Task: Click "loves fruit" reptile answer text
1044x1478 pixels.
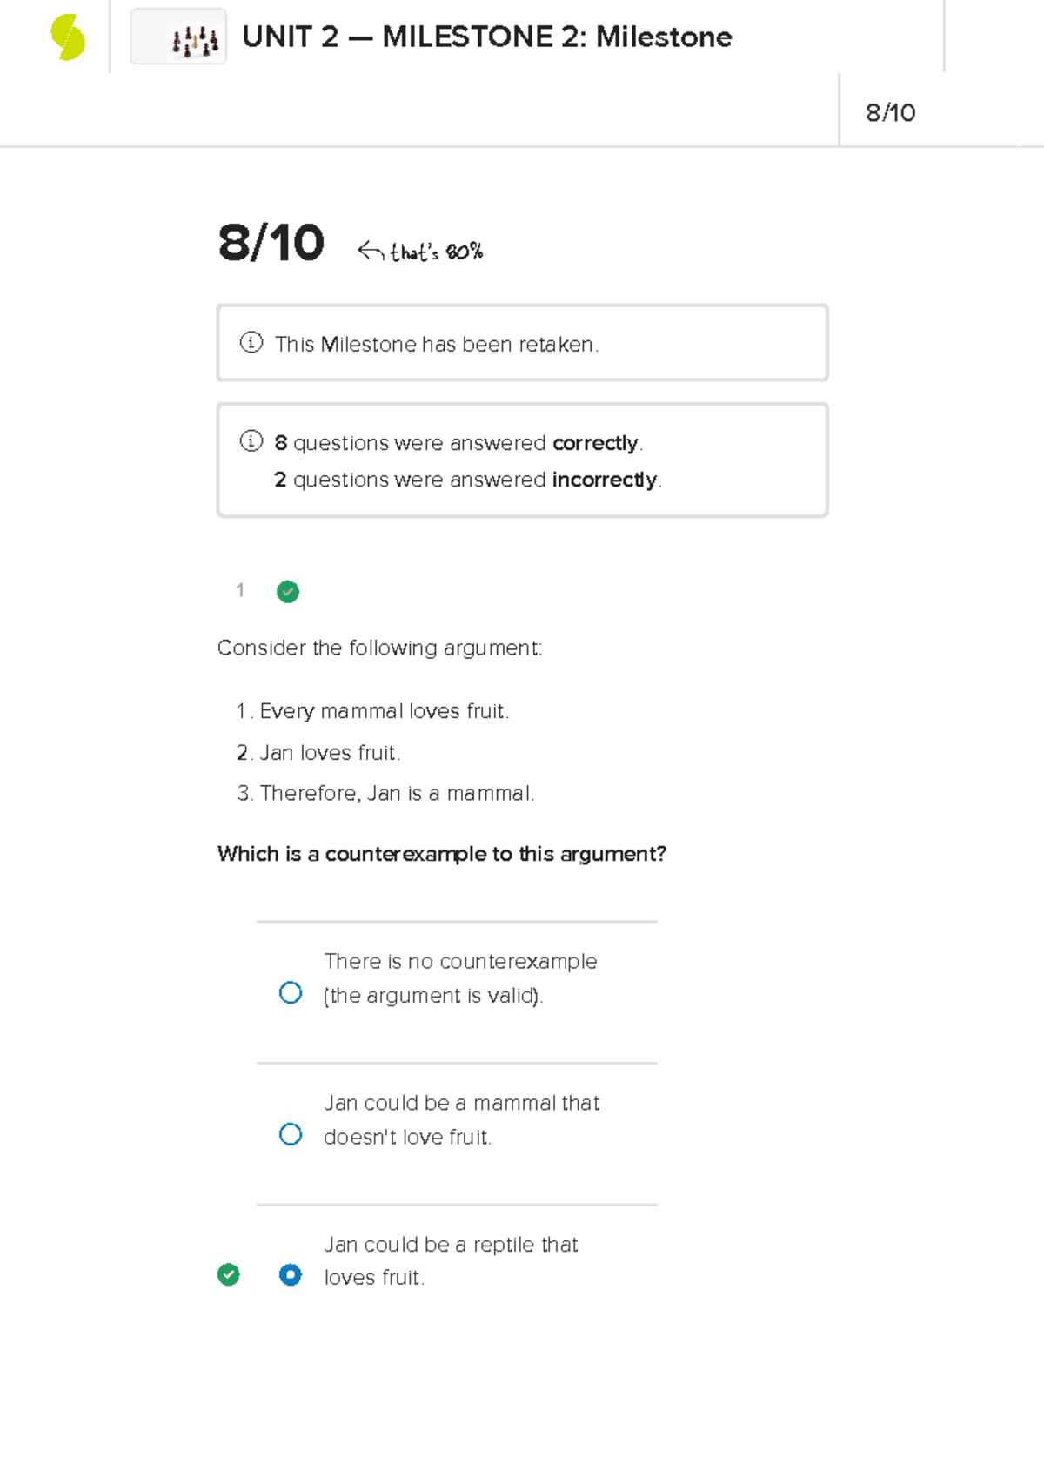Action: 374,1278
